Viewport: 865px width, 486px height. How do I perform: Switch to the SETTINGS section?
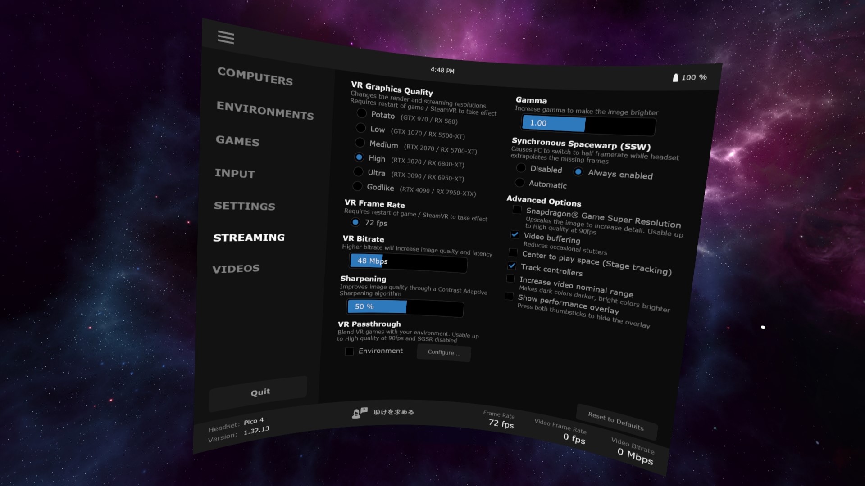coord(245,207)
